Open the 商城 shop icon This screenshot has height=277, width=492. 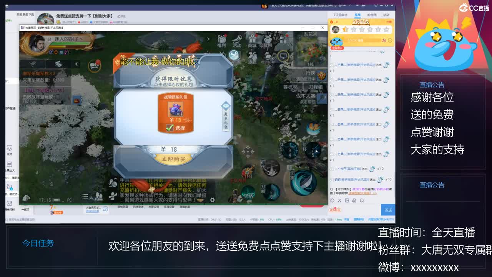[x=252, y=41]
